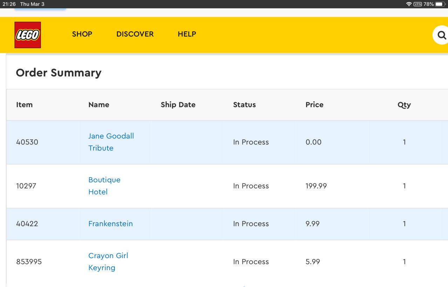Tap the VPN status indicator
The image size is (448, 287).
pos(418,4)
